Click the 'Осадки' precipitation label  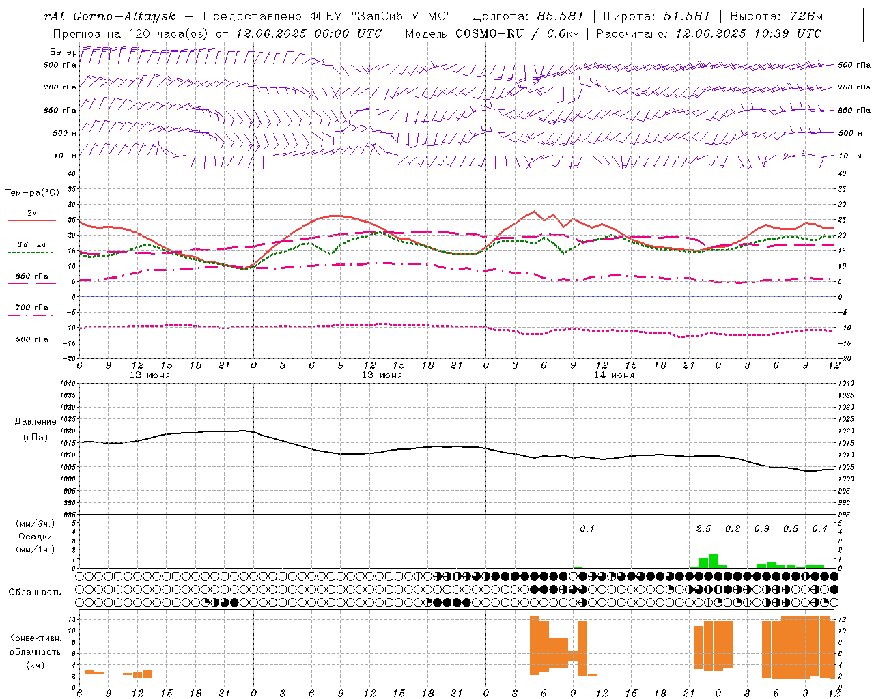coord(36,537)
